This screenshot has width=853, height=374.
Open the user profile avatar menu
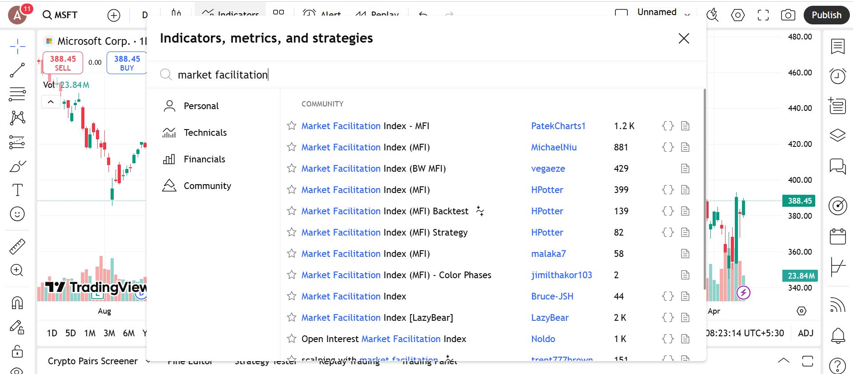(x=18, y=15)
